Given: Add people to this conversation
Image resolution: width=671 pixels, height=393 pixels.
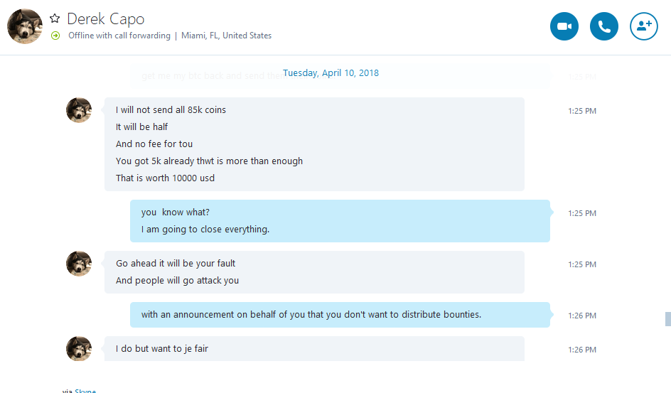Looking at the screenshot, I should [x=643, y=26].
